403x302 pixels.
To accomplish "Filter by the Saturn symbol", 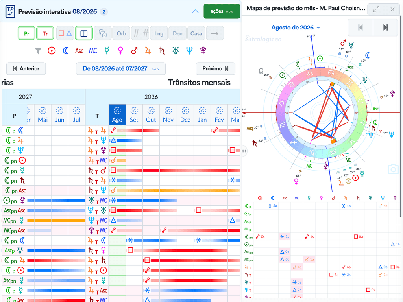I will tap(162, 51).
